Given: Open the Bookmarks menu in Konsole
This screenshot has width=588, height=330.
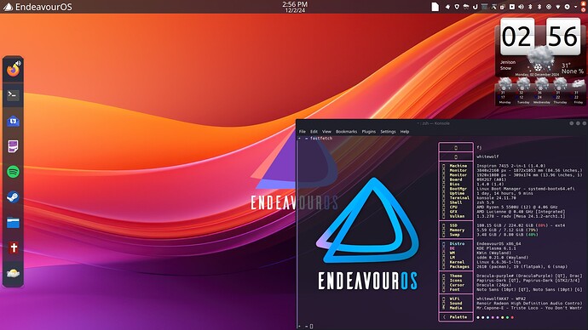Looking at the screenshot, I should pos(346,132).
